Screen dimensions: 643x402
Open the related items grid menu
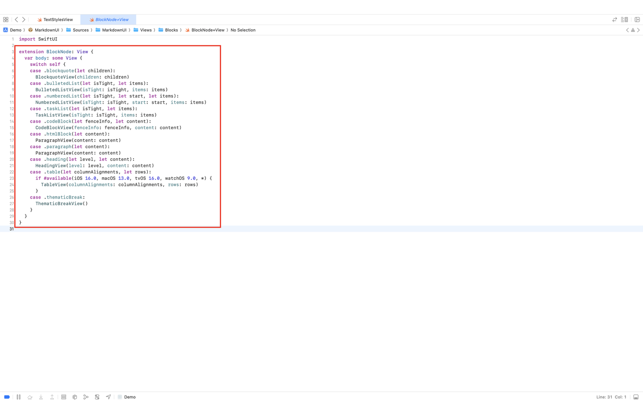6,20
